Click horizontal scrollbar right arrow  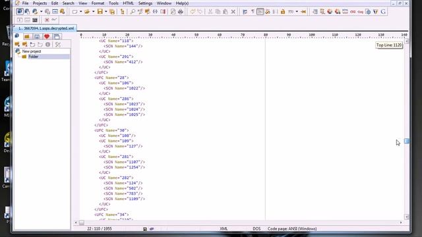coord(401,223)
